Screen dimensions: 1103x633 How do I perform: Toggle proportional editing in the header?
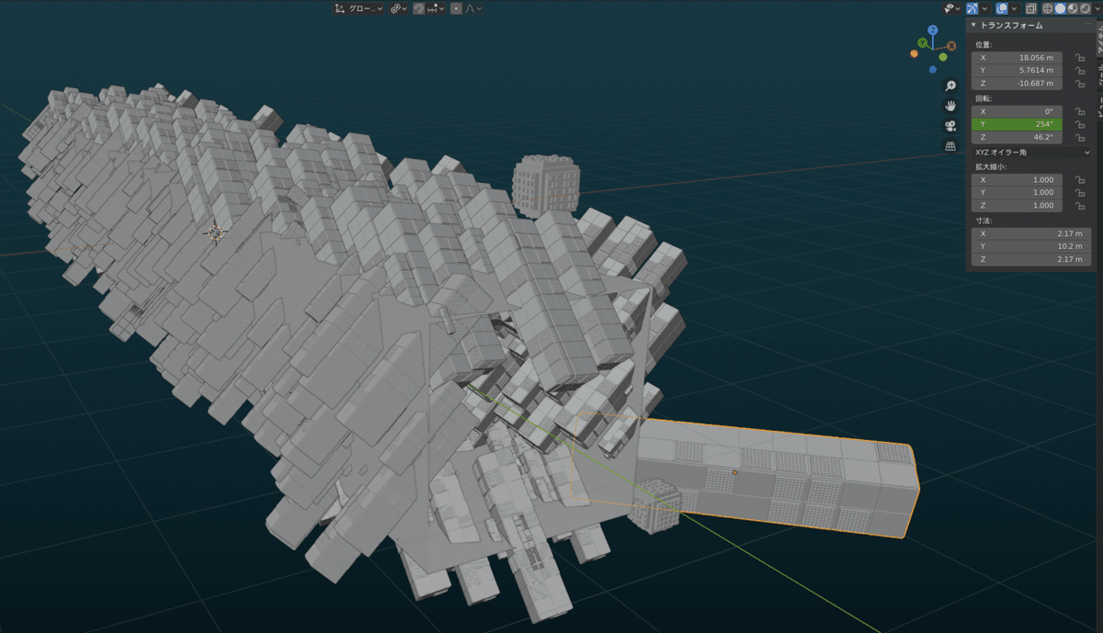(x=456, y=8)
